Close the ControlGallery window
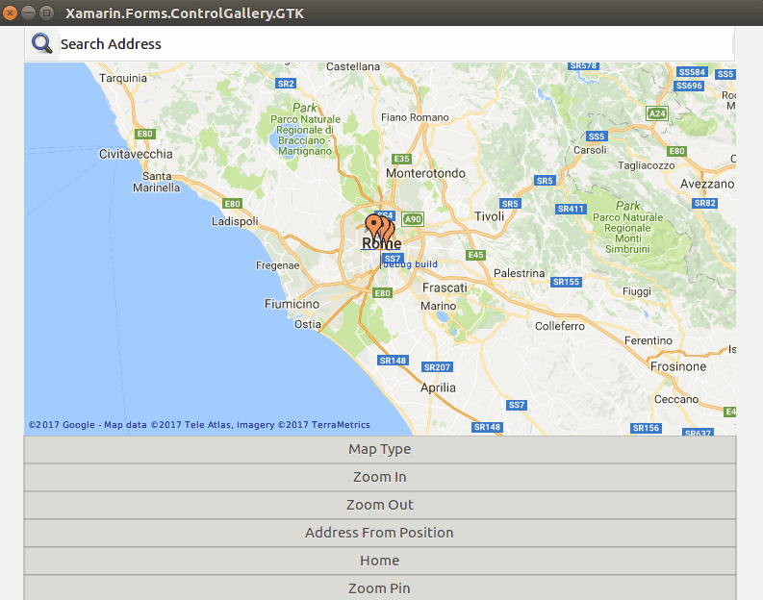 point(10,13)
